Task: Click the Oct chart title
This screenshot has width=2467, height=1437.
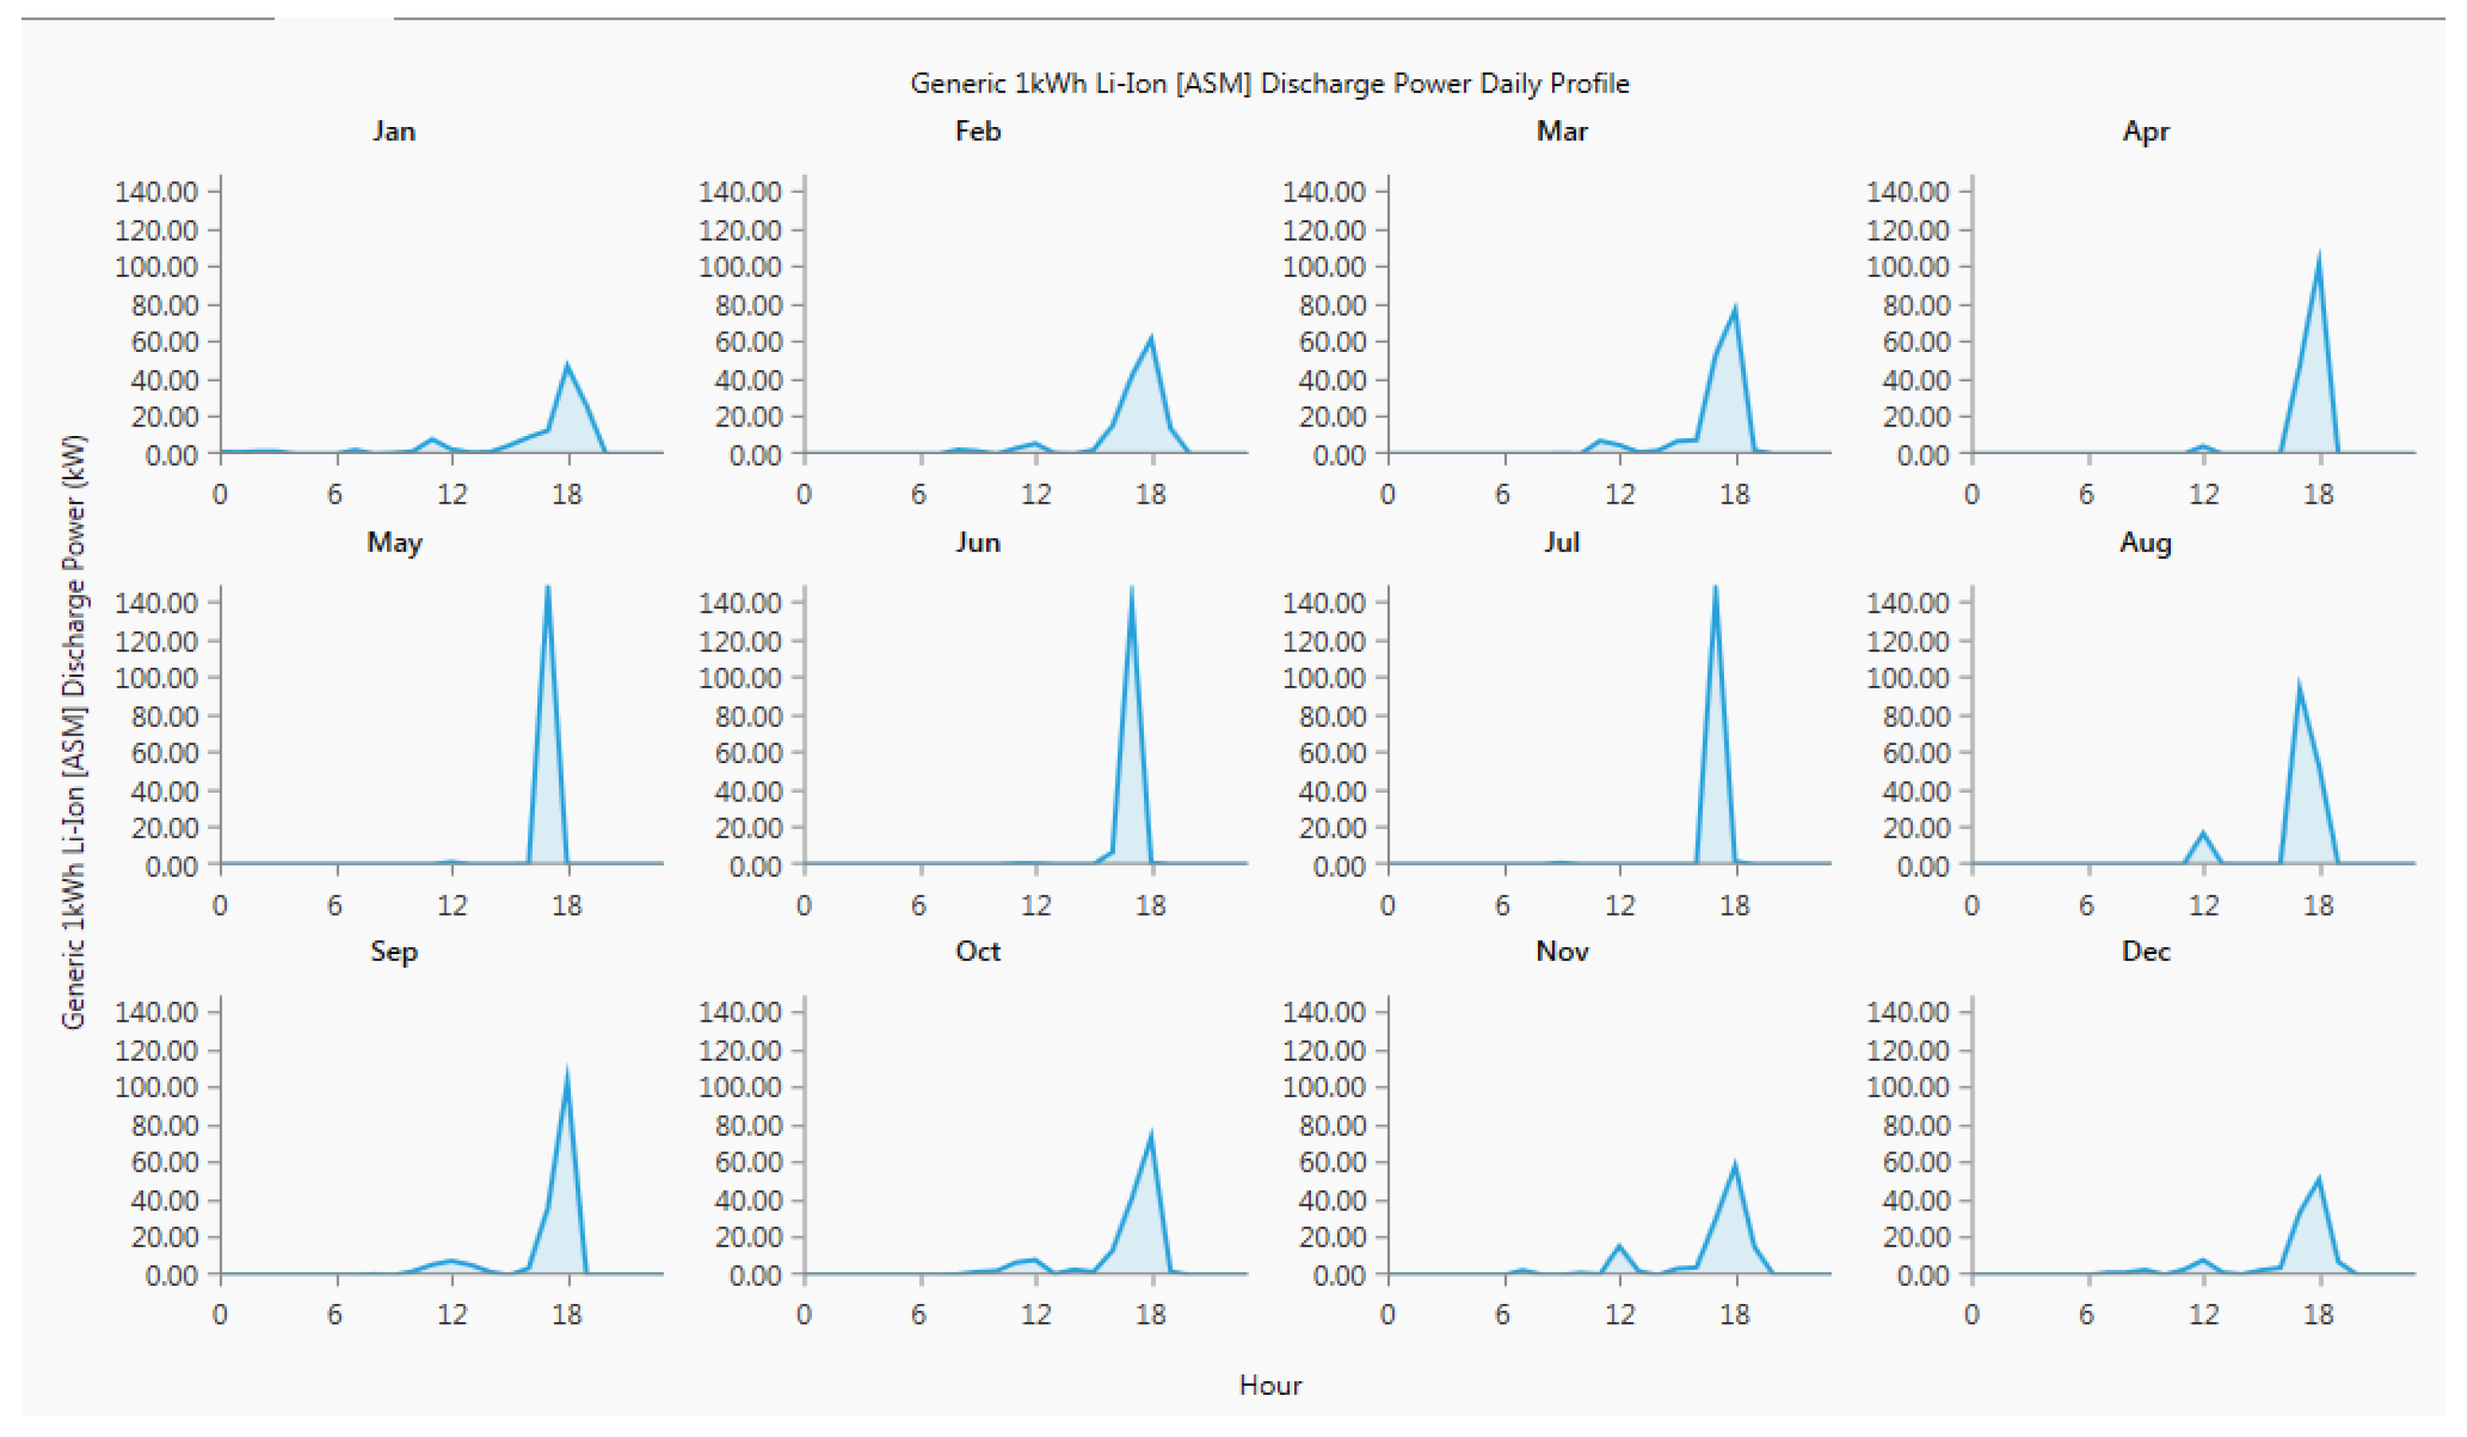Action: click(977, 951)
